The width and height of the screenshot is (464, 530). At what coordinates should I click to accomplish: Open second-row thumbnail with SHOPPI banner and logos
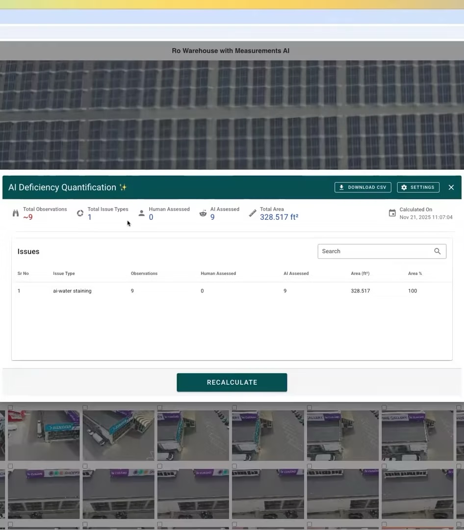[44, 494]
